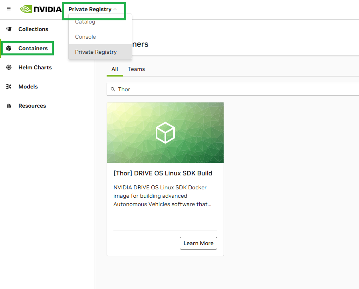
Task: Open Resources in the sidebar
Action: coord(32,106)
